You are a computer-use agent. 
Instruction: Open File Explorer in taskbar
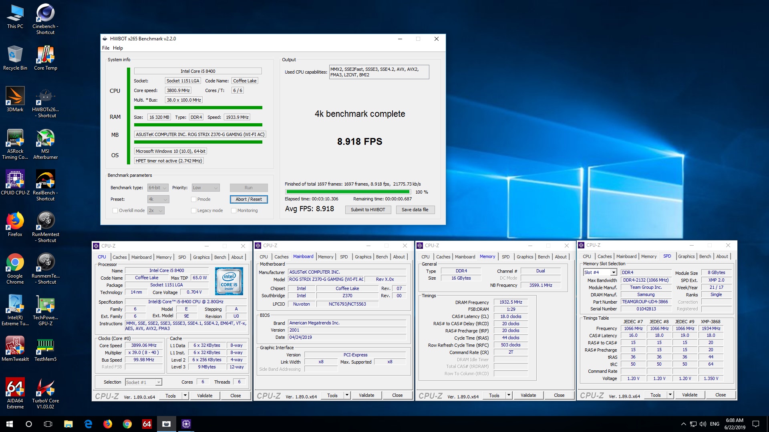coord(68,424)
